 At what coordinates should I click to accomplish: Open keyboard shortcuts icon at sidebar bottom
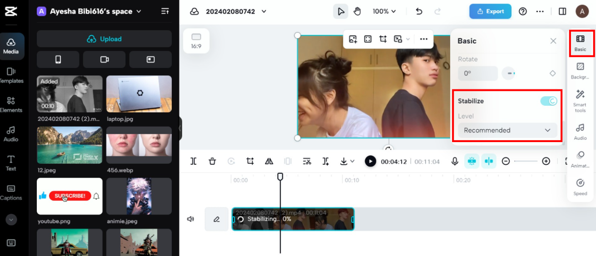[11, 243]
